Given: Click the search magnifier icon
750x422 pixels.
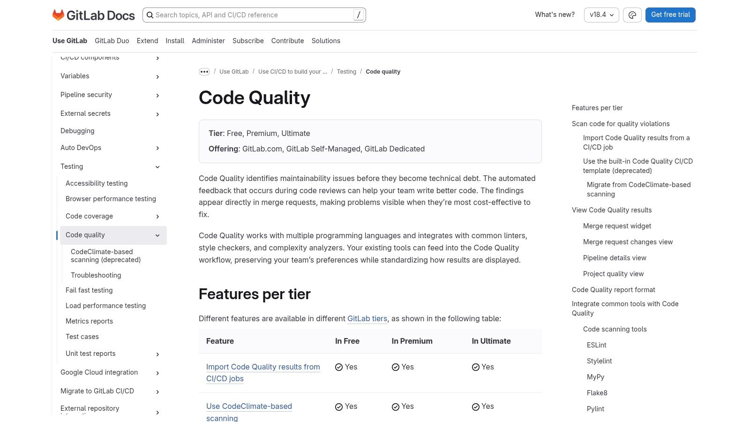Looking at the screenshot, I should click(150, 15).
